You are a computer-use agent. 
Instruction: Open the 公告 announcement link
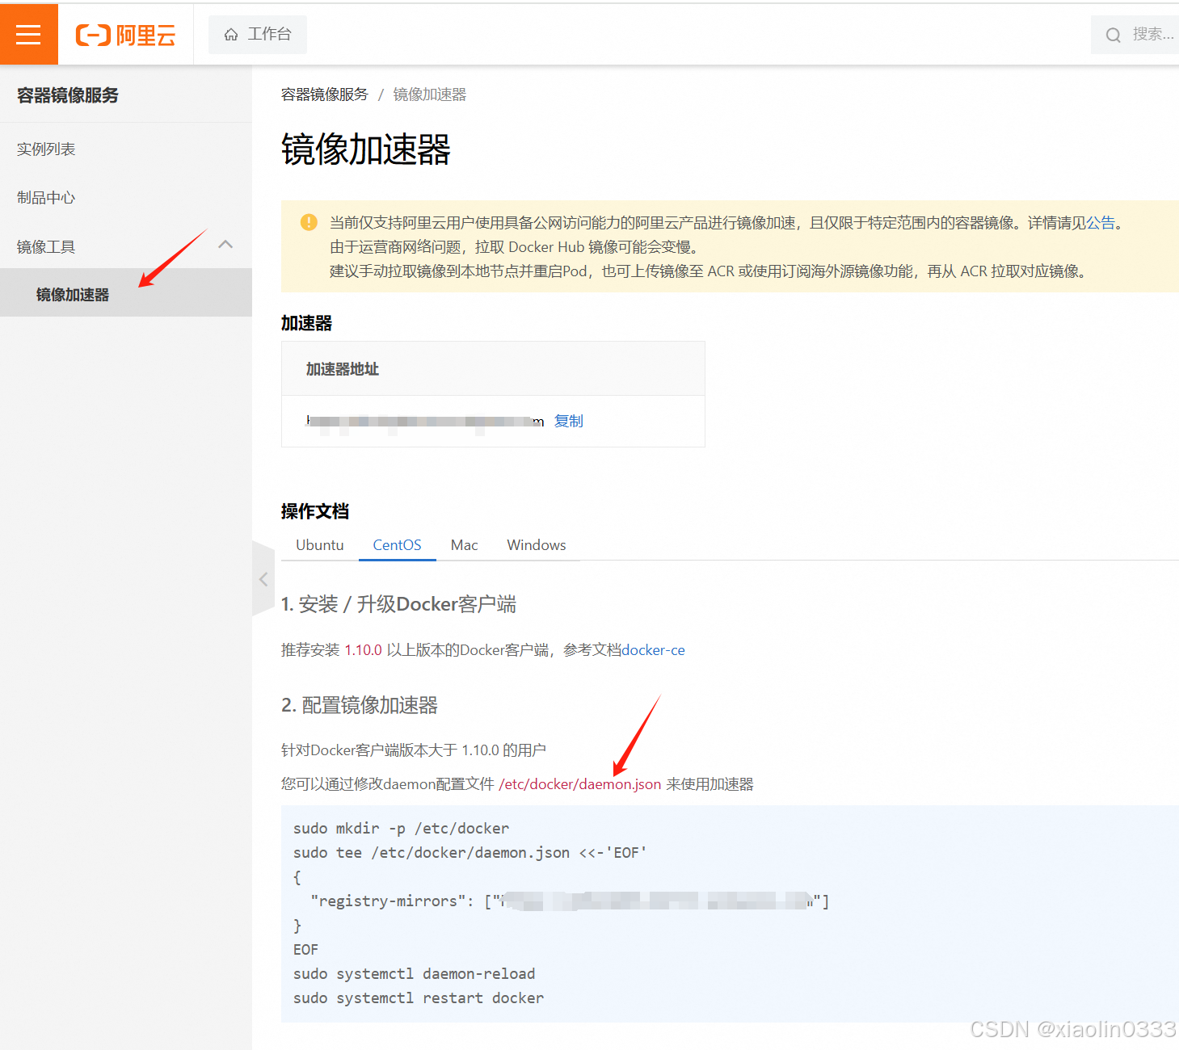coord(1101,223)
